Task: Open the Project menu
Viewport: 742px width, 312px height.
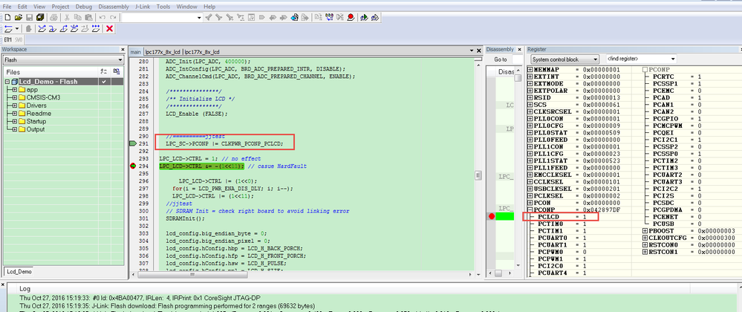Action: 60,7
